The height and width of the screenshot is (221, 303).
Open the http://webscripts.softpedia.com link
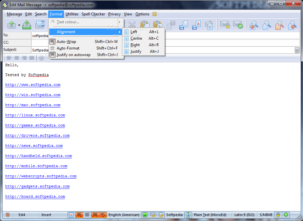pos(41,176)
